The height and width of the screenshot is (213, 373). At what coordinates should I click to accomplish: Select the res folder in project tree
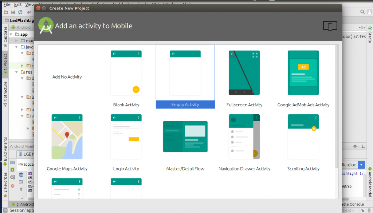(26, 72)
